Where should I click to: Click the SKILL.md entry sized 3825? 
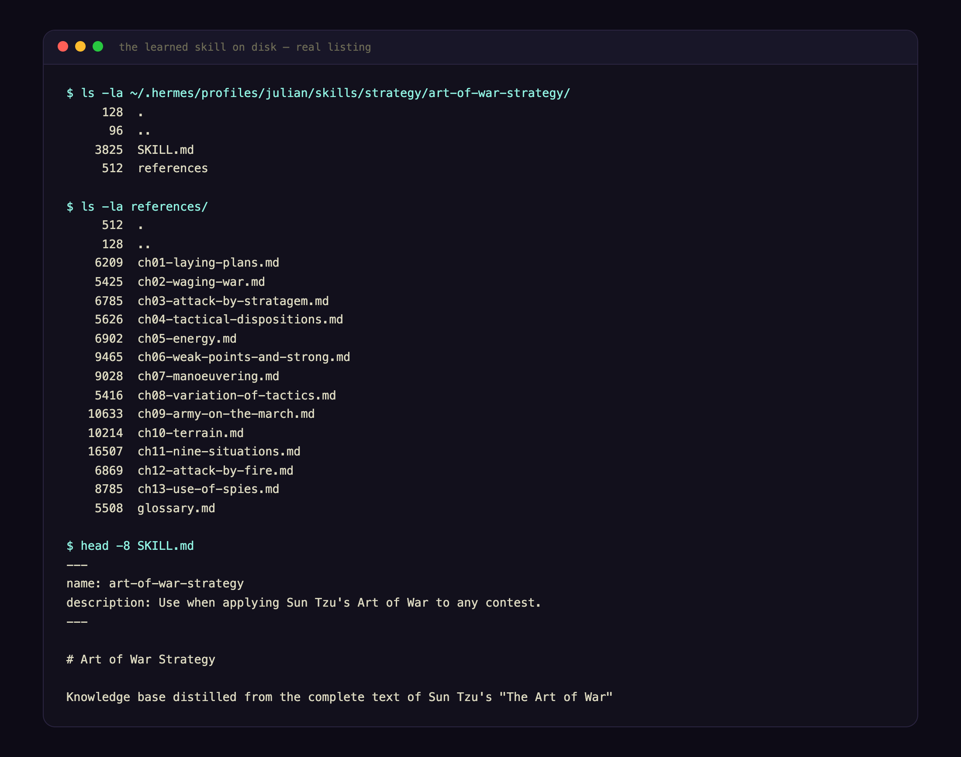(145, 150)
